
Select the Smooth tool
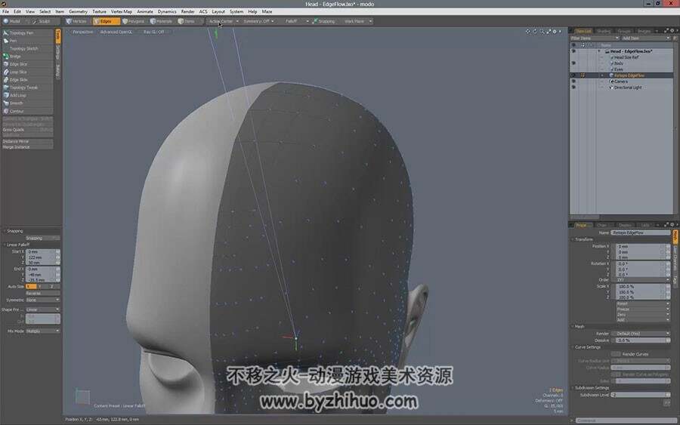(x=27, y=103)
